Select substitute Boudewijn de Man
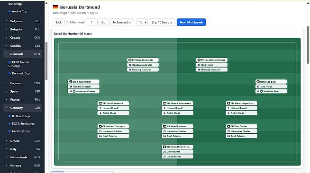 point(143,65)
